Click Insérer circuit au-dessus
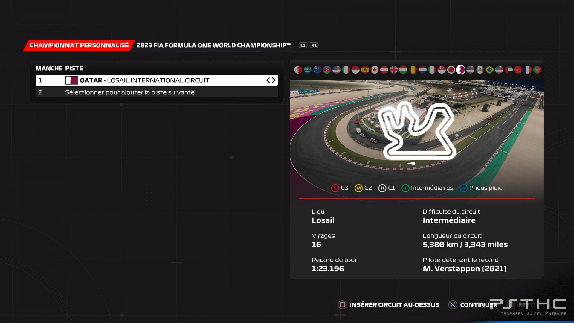This screenshot has height=323, width=574. pyautogui.click(x=389, y=305)
